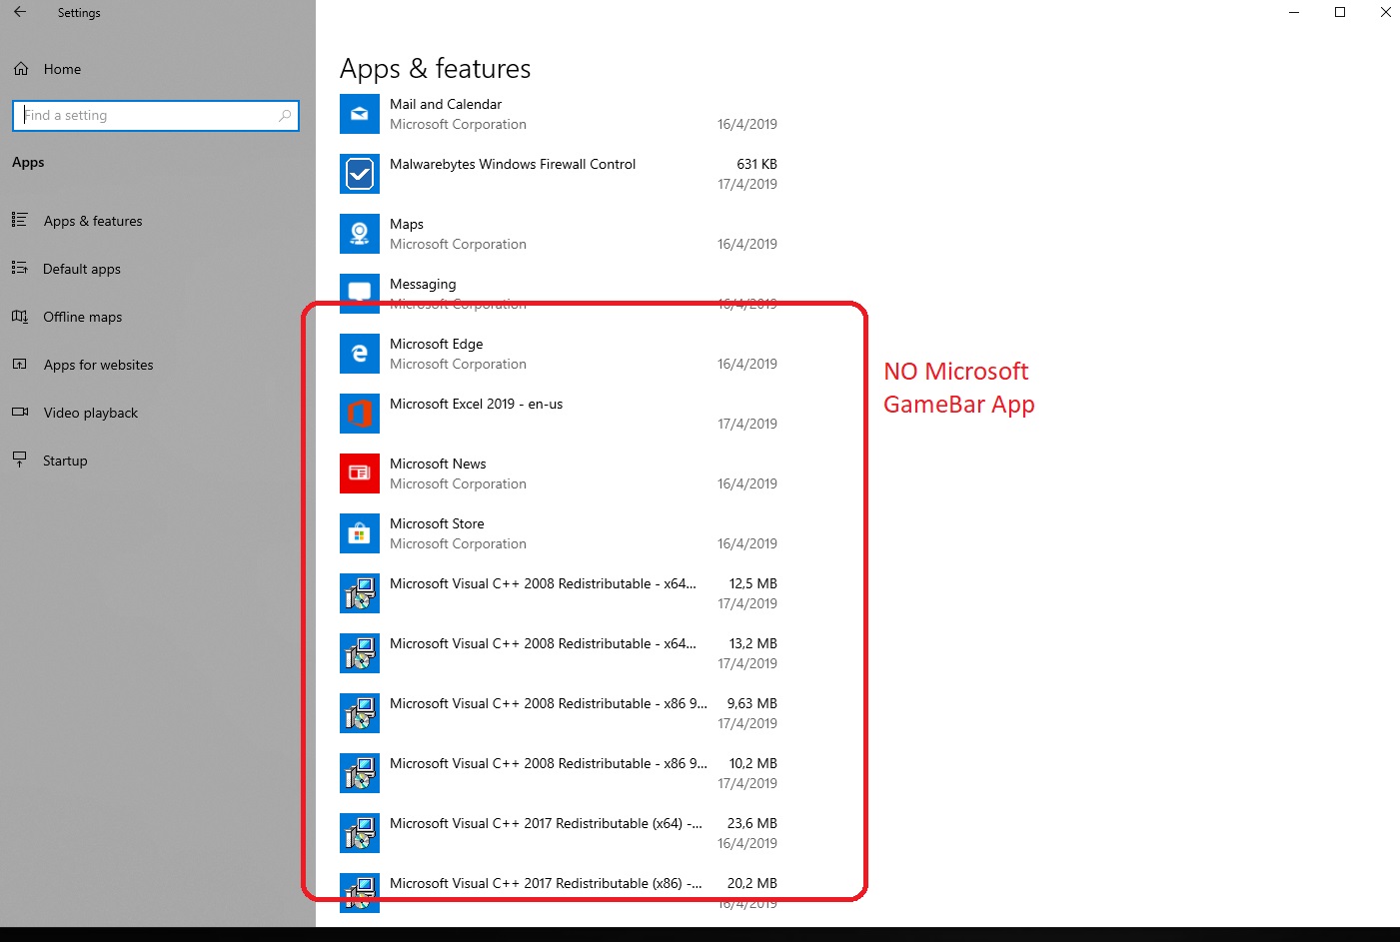Select the Microsoft Store entry
The height and width of the screenshot is (942, 1400).
(x=559, y=533)
